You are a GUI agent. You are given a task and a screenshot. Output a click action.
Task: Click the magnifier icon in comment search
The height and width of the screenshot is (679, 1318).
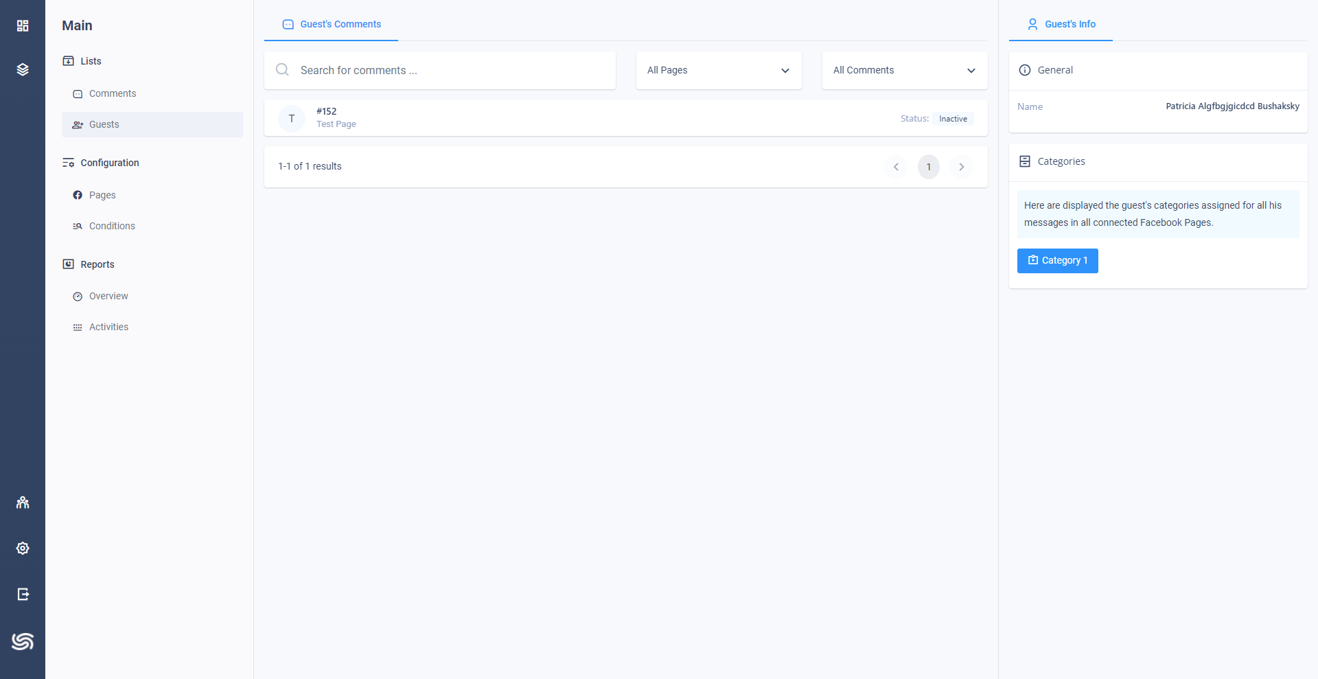coord(282,69)
